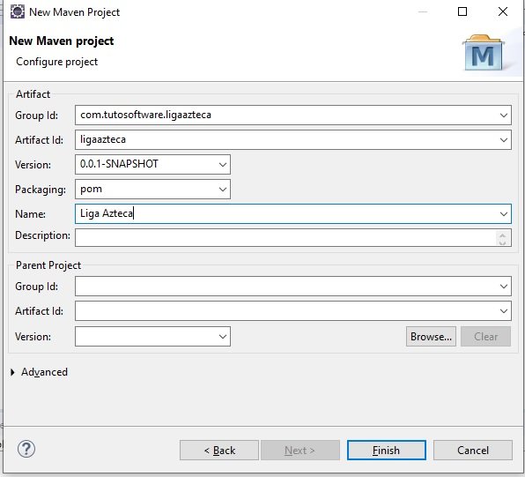This screenshot has height=477, width=525.
Task: Click the Cancel button
Action: click(x=473, y=451)
